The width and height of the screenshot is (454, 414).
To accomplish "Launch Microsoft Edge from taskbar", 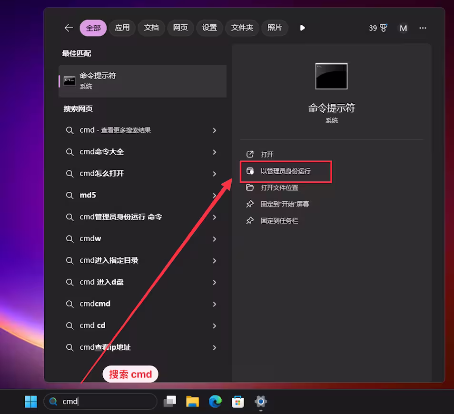I will (215, 402).
